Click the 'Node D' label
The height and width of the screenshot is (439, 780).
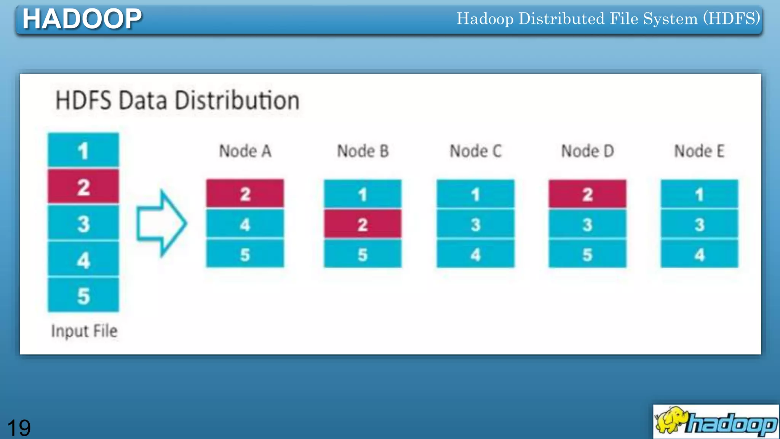coord(588,151)
